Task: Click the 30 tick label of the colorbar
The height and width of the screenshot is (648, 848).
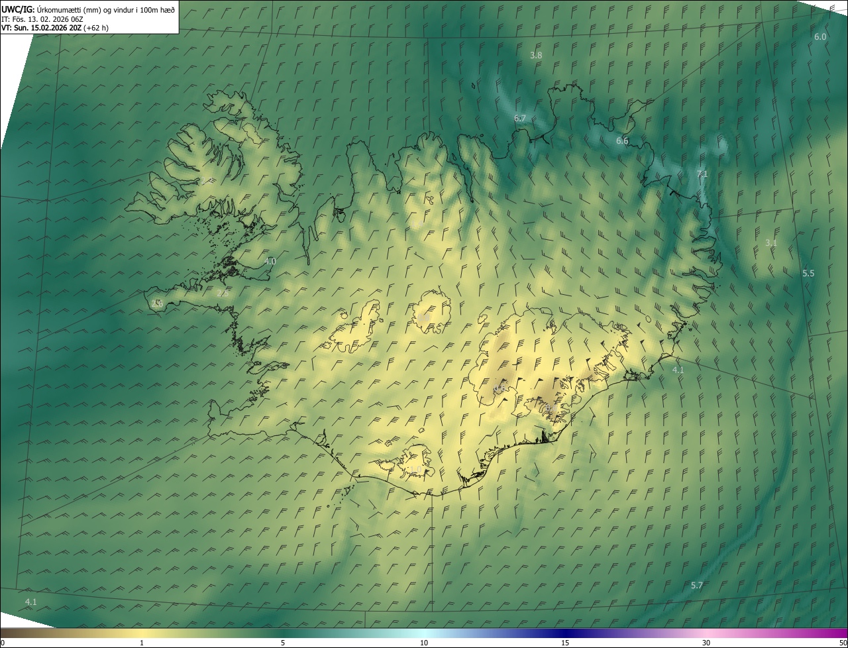Action: click(x=706, y=643)
